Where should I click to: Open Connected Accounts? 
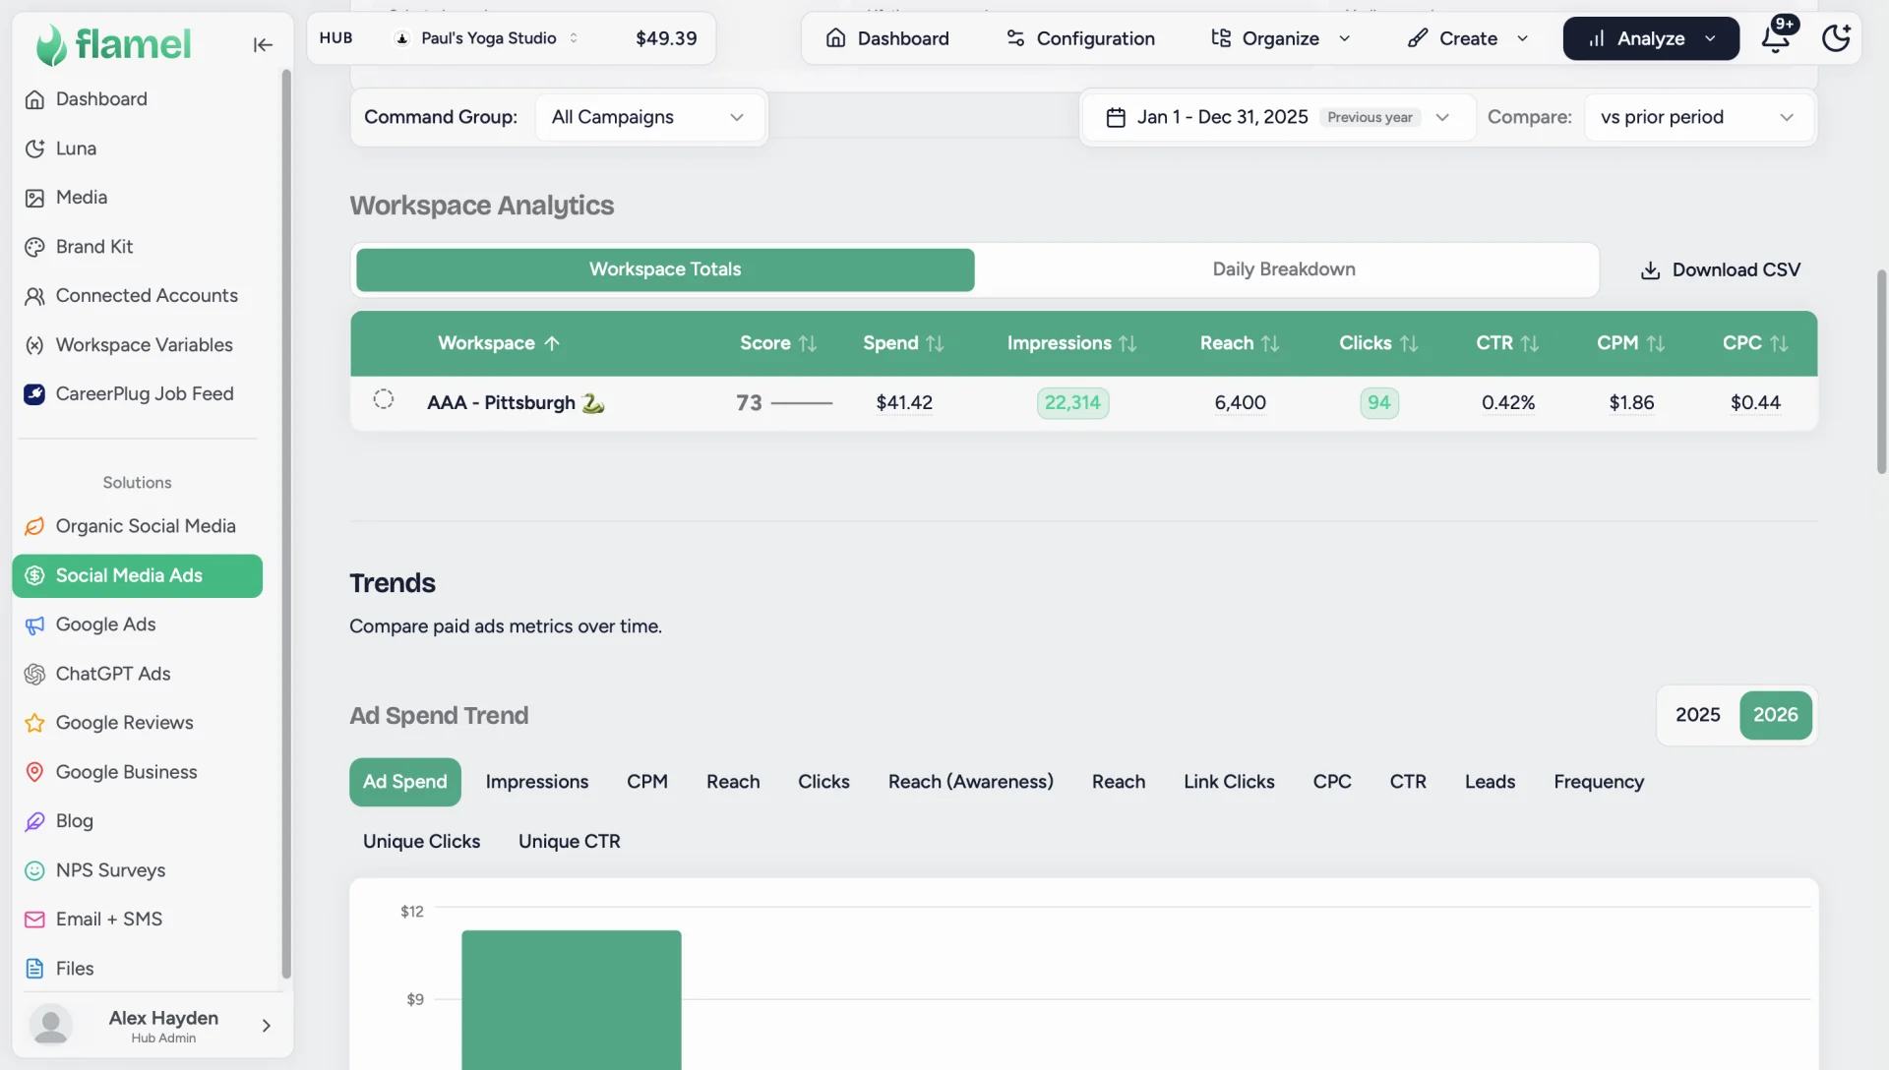pyautogui.click(x=138, y=296)
